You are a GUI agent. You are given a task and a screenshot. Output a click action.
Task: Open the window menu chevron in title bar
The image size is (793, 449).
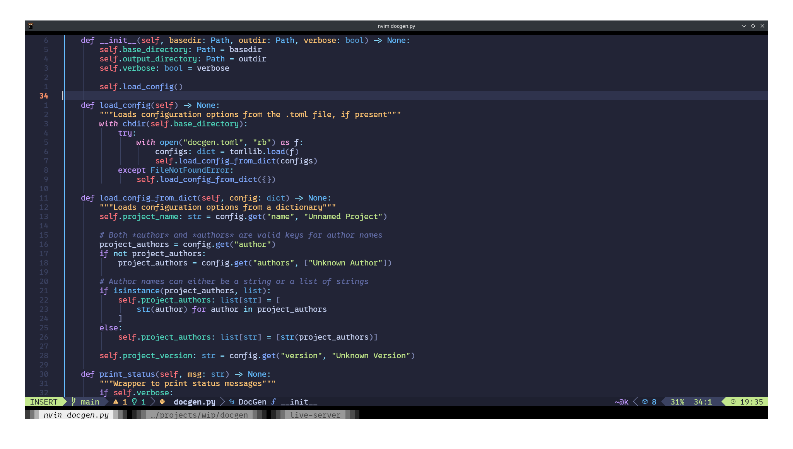(743, 26)
